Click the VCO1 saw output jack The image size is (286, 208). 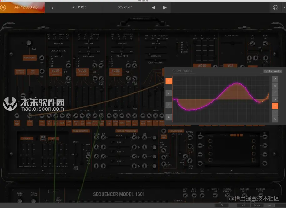[x=68, y=66]
